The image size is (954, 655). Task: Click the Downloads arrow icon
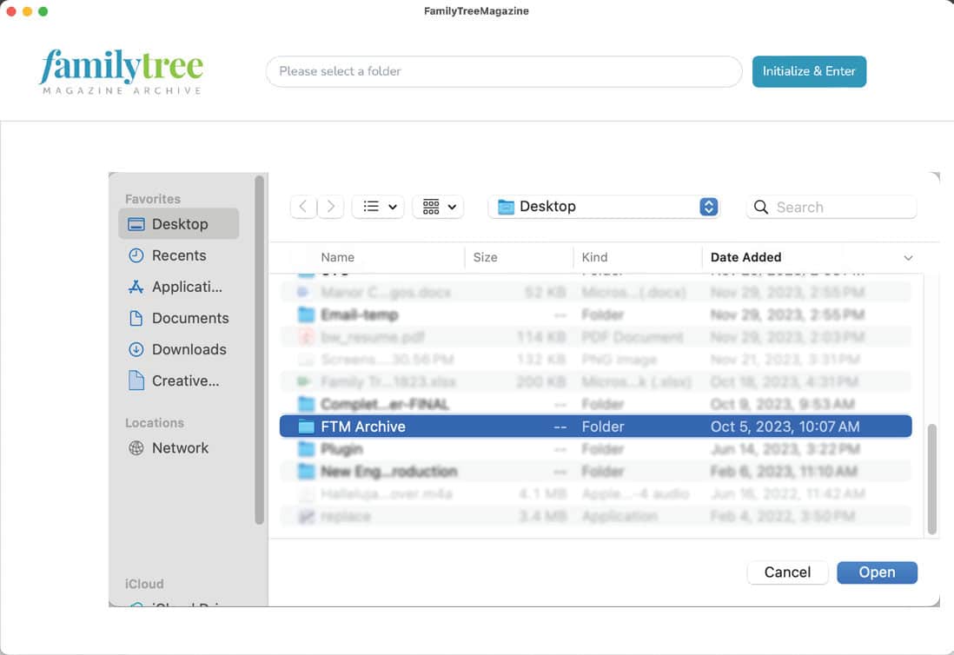click(x=136, y=350)
